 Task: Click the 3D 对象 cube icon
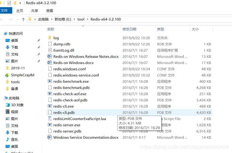7,105
